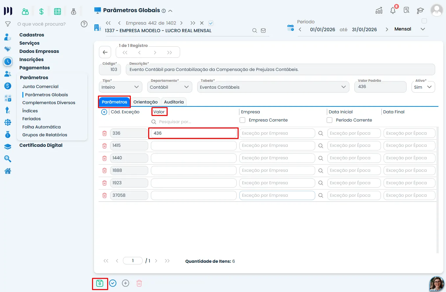Viewport: 446px width, 292px height.
Task: Toggle the Empresa Corrente checkbox
Action: point(243,120)
